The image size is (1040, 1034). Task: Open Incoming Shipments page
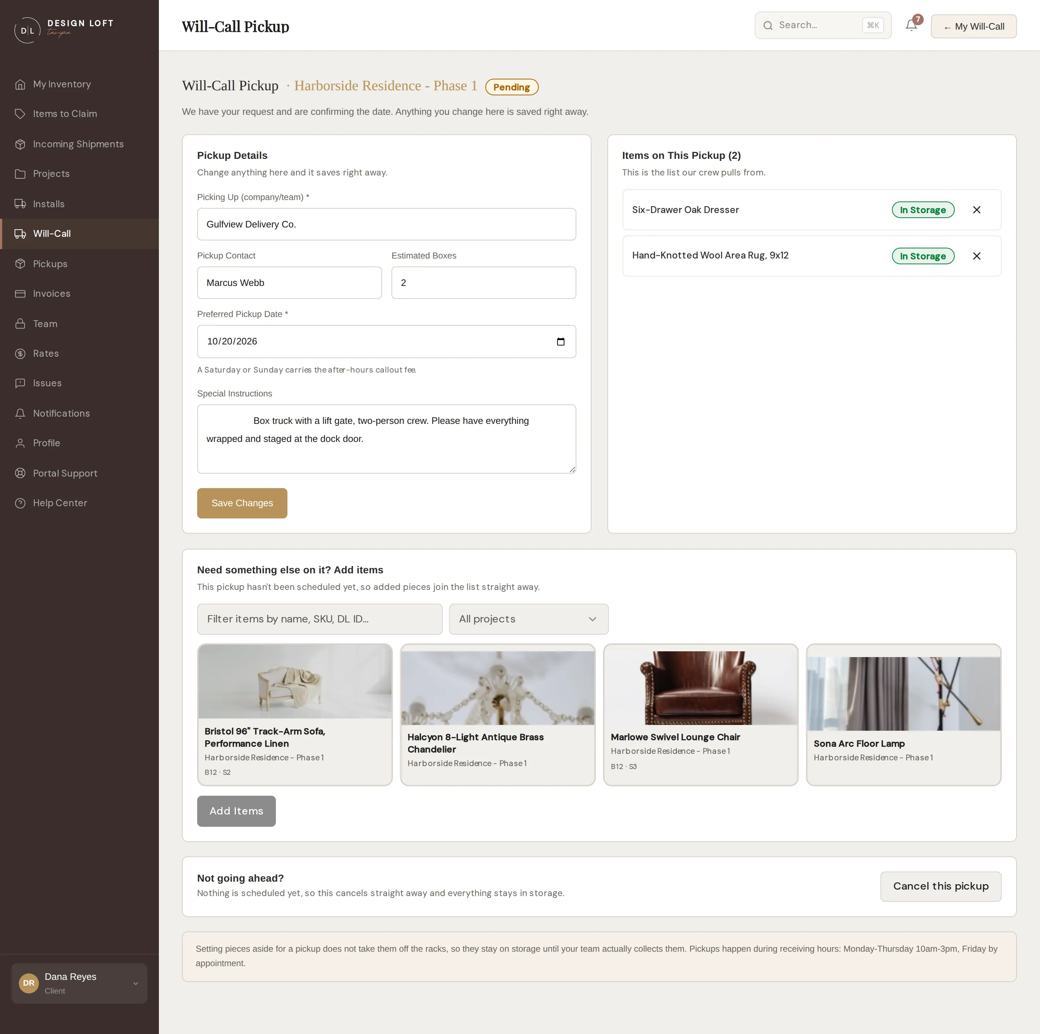point(80,144)
